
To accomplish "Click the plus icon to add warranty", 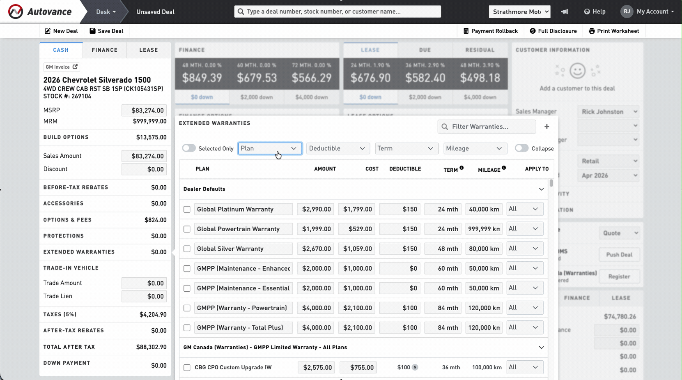I will 547,127.
